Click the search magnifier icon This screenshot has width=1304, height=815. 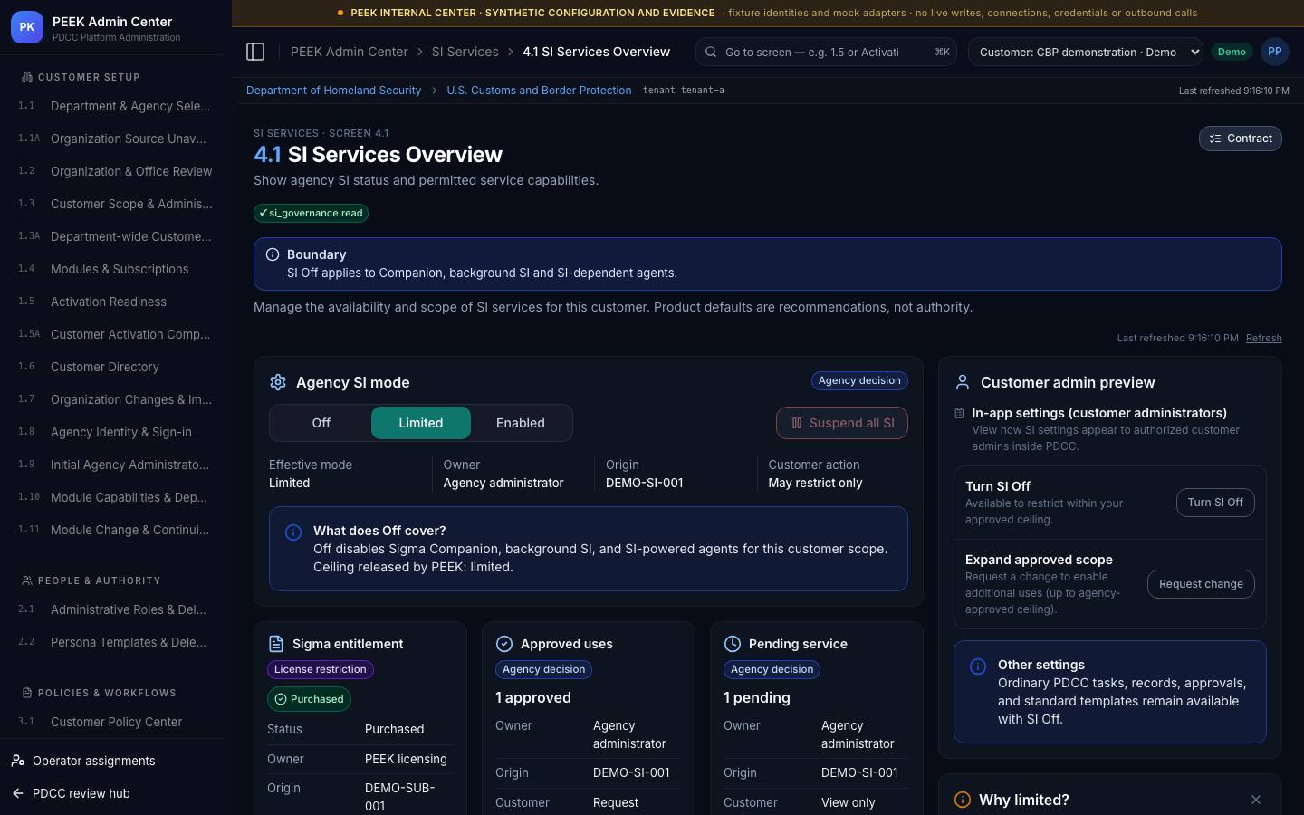click(711, 52)
